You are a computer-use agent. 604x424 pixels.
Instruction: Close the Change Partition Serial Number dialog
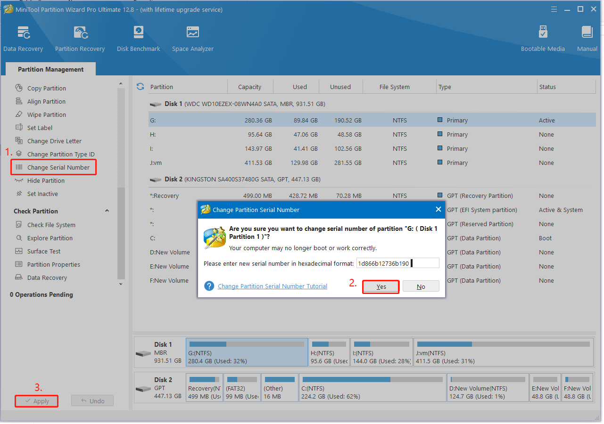438,210
